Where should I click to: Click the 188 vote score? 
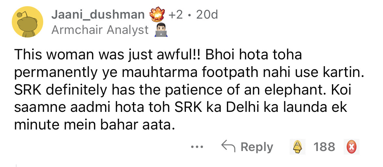click(x=324, y=147)
